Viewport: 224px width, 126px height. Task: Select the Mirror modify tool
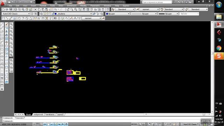tap(7, 31)
